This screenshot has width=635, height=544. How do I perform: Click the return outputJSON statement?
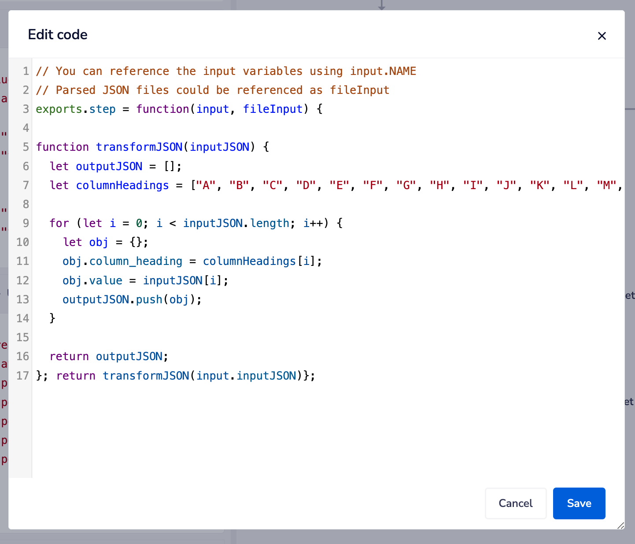(x=109, y=356)
